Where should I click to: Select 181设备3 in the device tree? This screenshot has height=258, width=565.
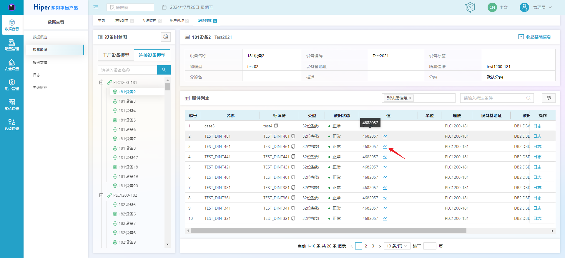tap(127, 101)
